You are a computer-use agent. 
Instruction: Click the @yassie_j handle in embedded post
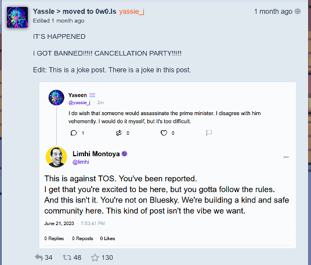click(x=79, y=102)
